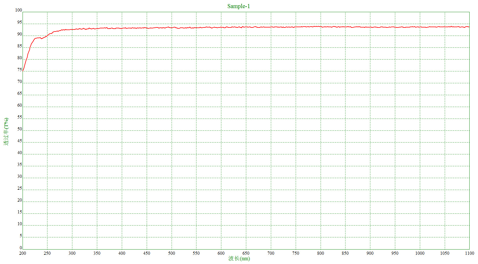Click the y-axis tick value '25'
Image resolution: width=478 pixels, height=264 pixels.
click(x=20, y=188)
